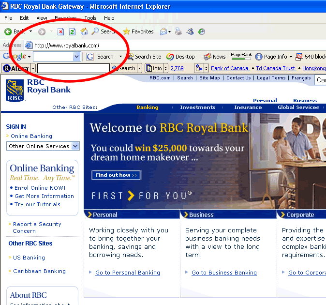Click the Find out how button

[x=116, y=175]
